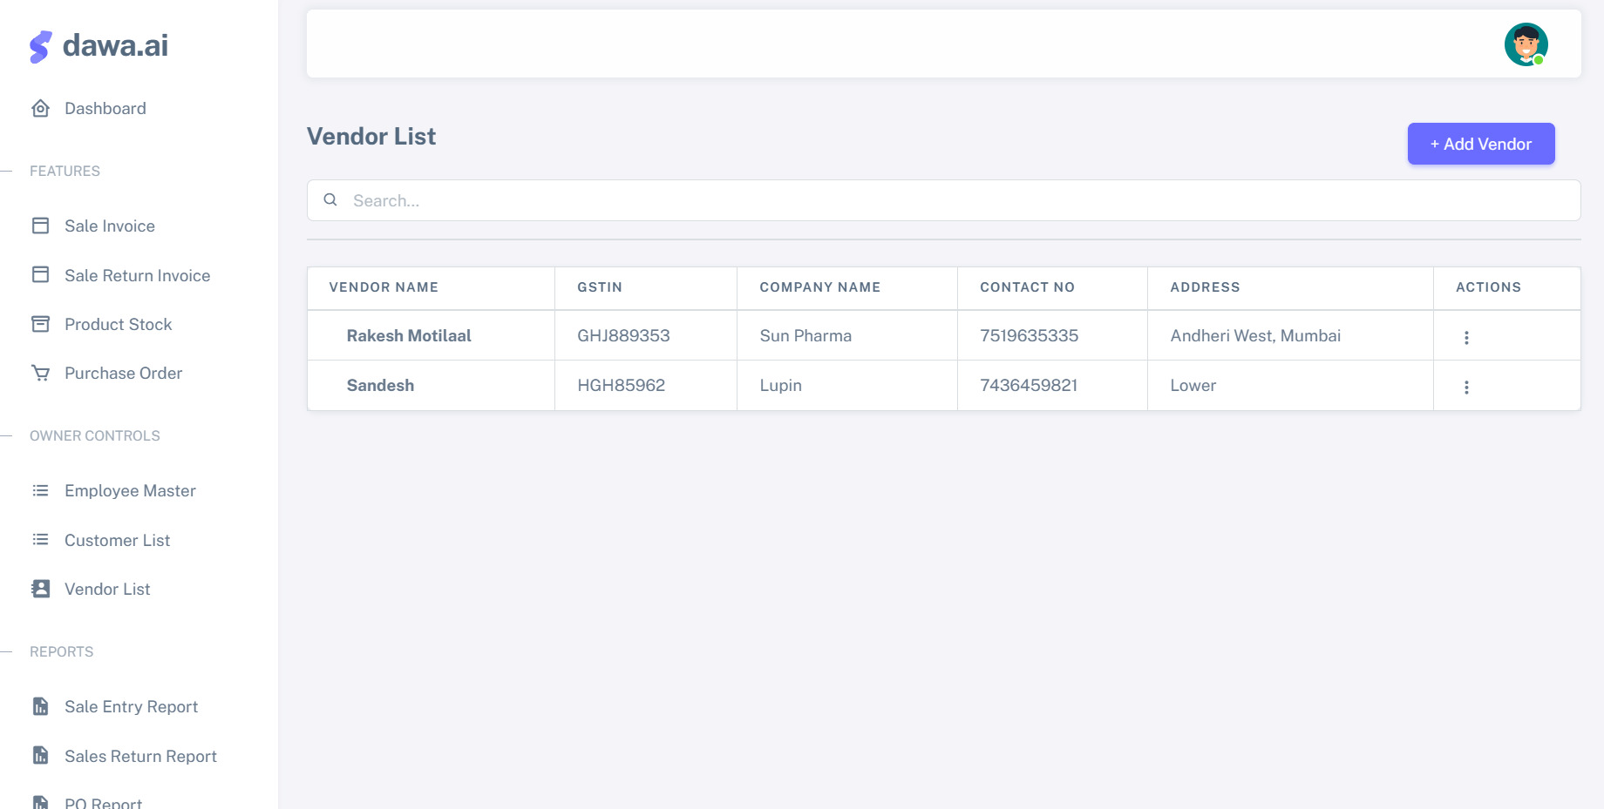Open the PO Report
The width and height of the screenshot is (1604, 809).
click(x=104, y=802)
